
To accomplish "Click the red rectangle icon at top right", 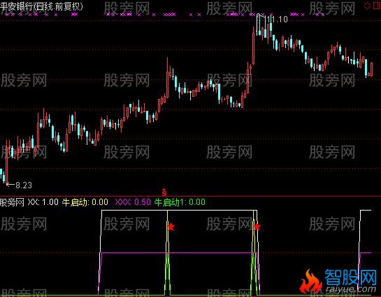I will 377,6.
